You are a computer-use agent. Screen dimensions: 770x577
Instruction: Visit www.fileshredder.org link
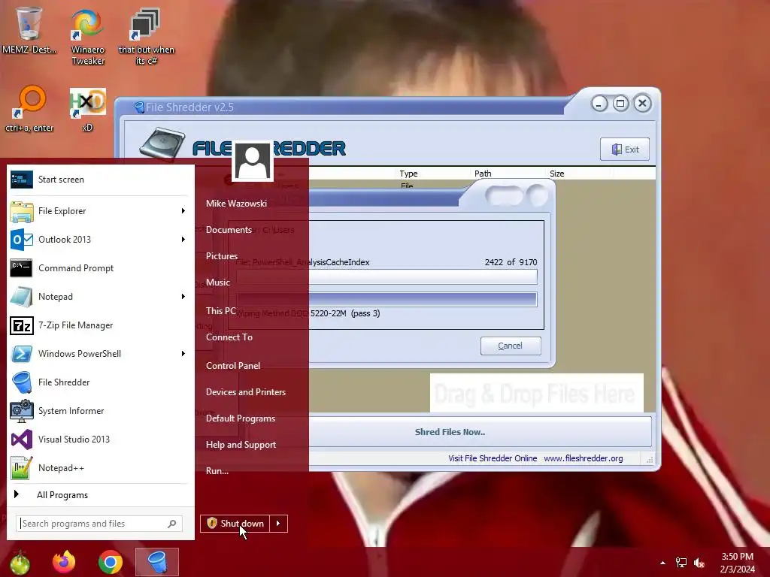coord(583,458)
